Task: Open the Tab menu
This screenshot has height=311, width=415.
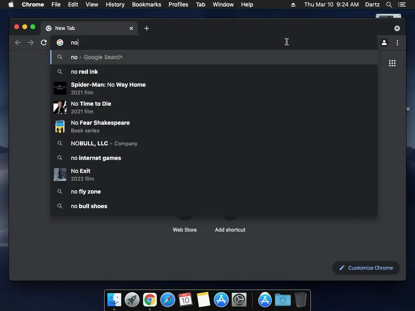Action: click(200, 4)
